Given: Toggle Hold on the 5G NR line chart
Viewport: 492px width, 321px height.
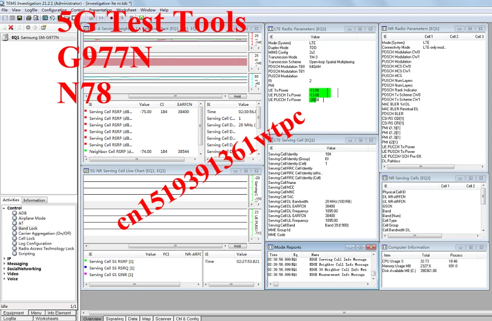Looking at the screenshot, I should (x=238, y=246).
